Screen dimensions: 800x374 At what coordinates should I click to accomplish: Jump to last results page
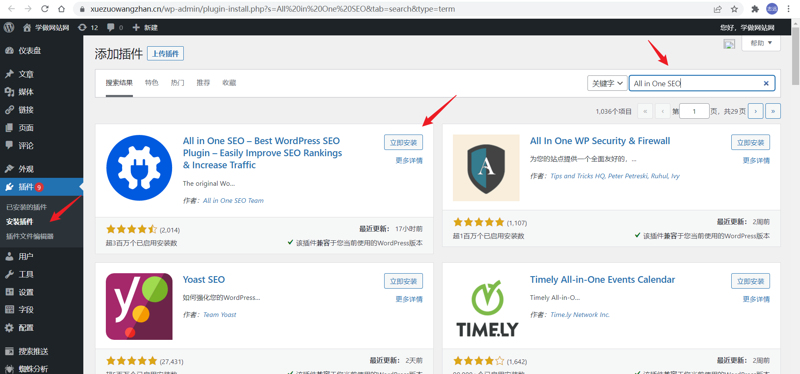tap(773, 111)
